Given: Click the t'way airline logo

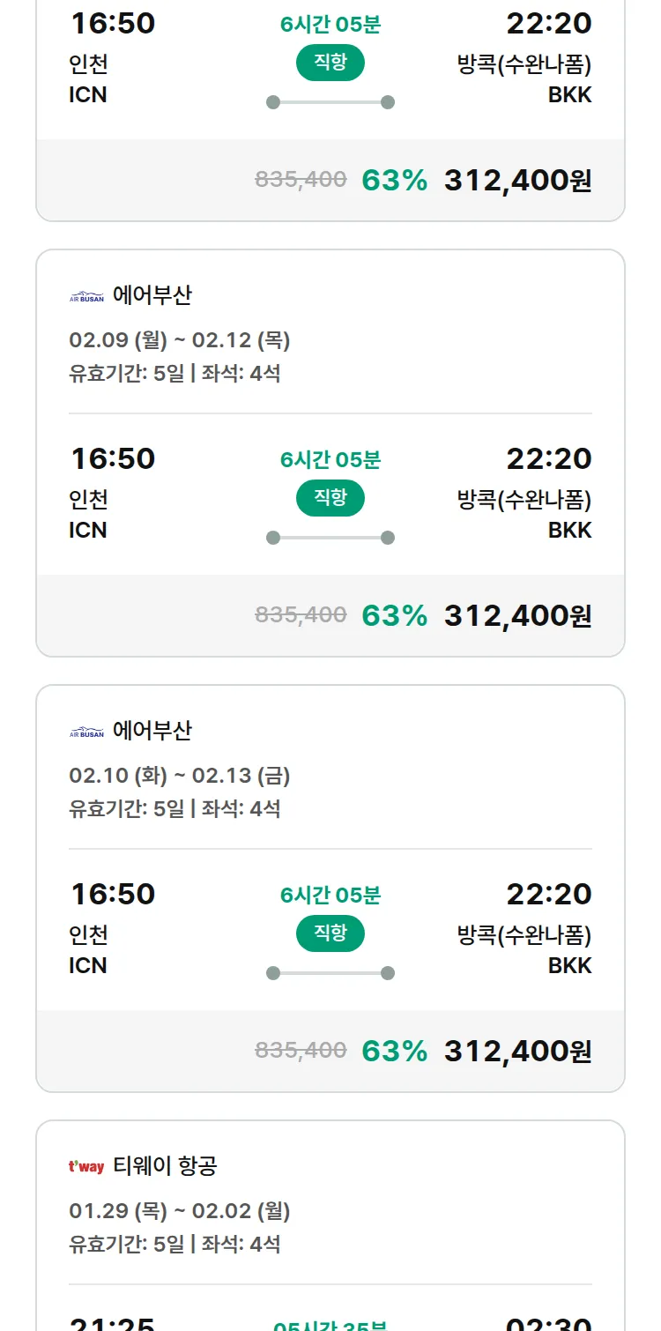Looking at the screenshot, I should [86, 1167].
